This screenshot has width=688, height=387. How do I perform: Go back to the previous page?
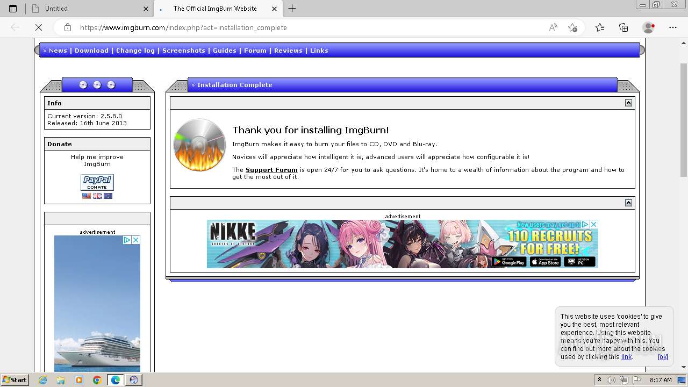coord(15,27)
